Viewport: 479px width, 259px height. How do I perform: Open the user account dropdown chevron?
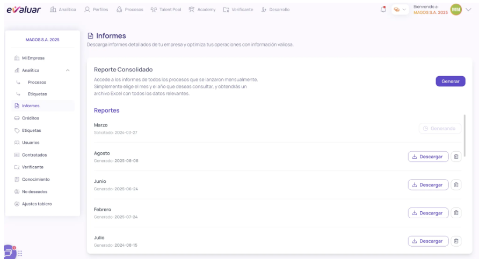click(x=468, y=10)
